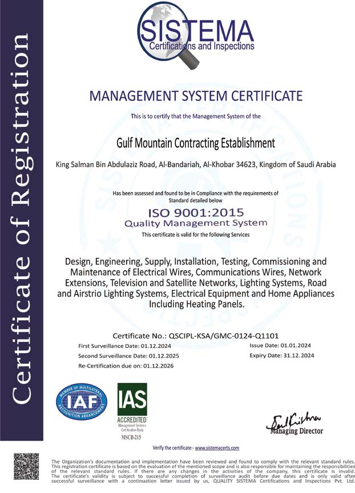Viewport: 355px width, 493px height.
Task: Click the 'Quality Management System' subtitle
Action: [196, 224]
